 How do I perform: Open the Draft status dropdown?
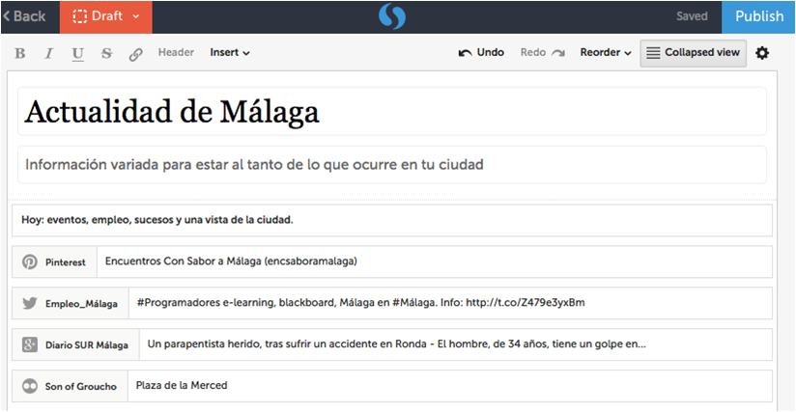pyautogui.click(x=106, y=16)
